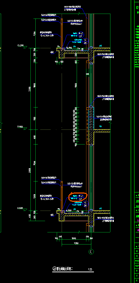The image size is (139, 283).
Task: Select the upper M-2 detail callout circle
Action: pos(81,35)
